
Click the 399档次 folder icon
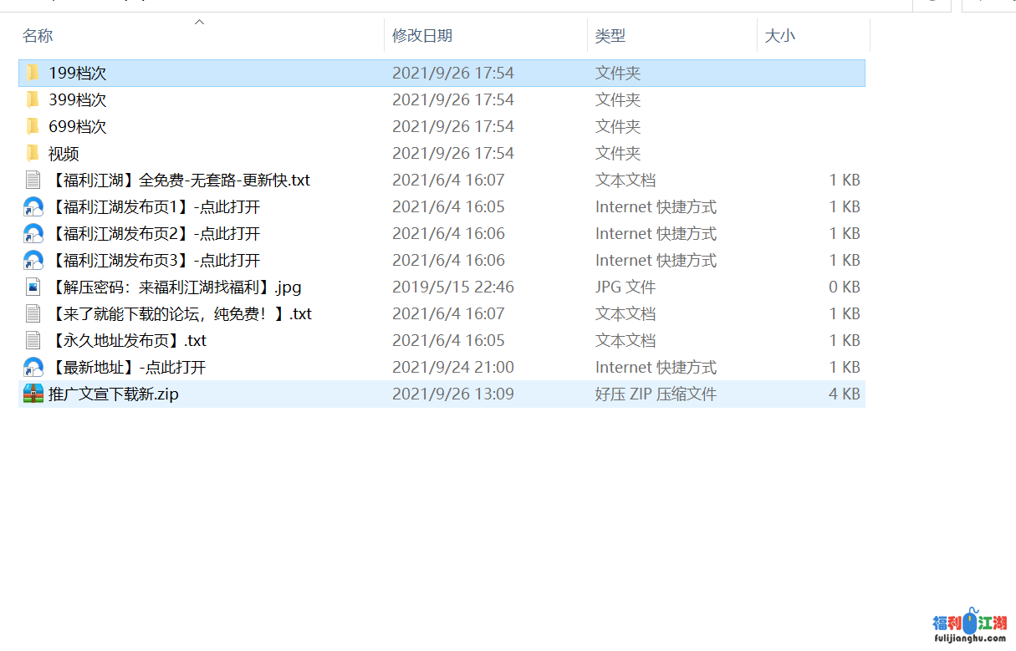(x=33, y=99)
